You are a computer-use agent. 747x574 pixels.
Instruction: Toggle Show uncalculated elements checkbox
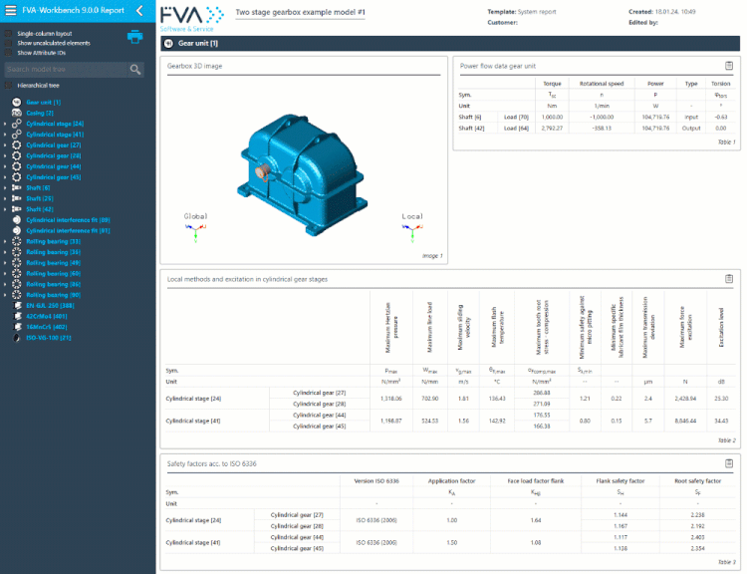(8, 43)
